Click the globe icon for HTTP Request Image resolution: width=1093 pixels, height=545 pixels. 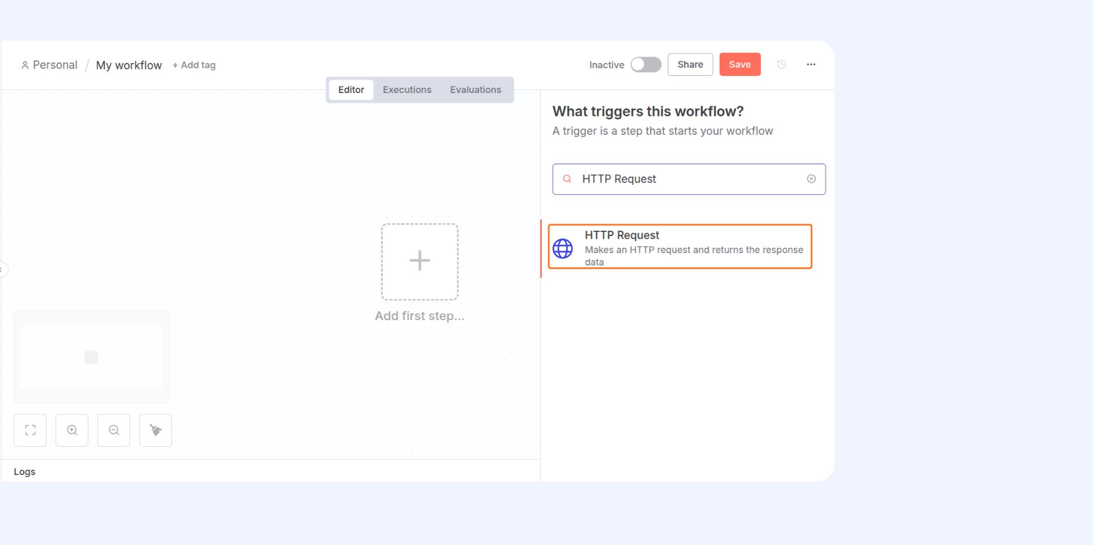click(562, 248)
